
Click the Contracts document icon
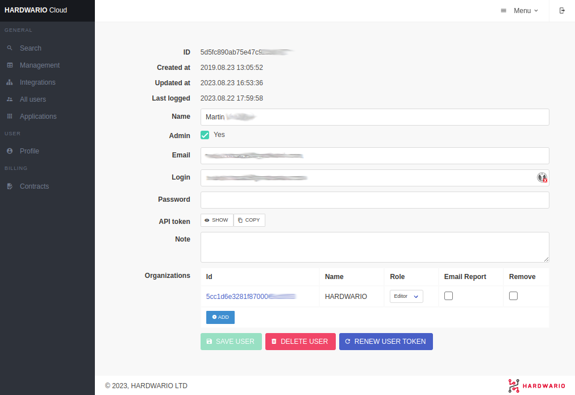(x=10, y=186)
